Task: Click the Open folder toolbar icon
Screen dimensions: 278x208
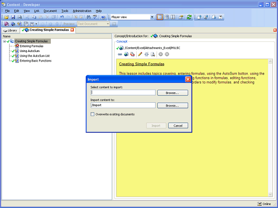Action: click(7, 17)
